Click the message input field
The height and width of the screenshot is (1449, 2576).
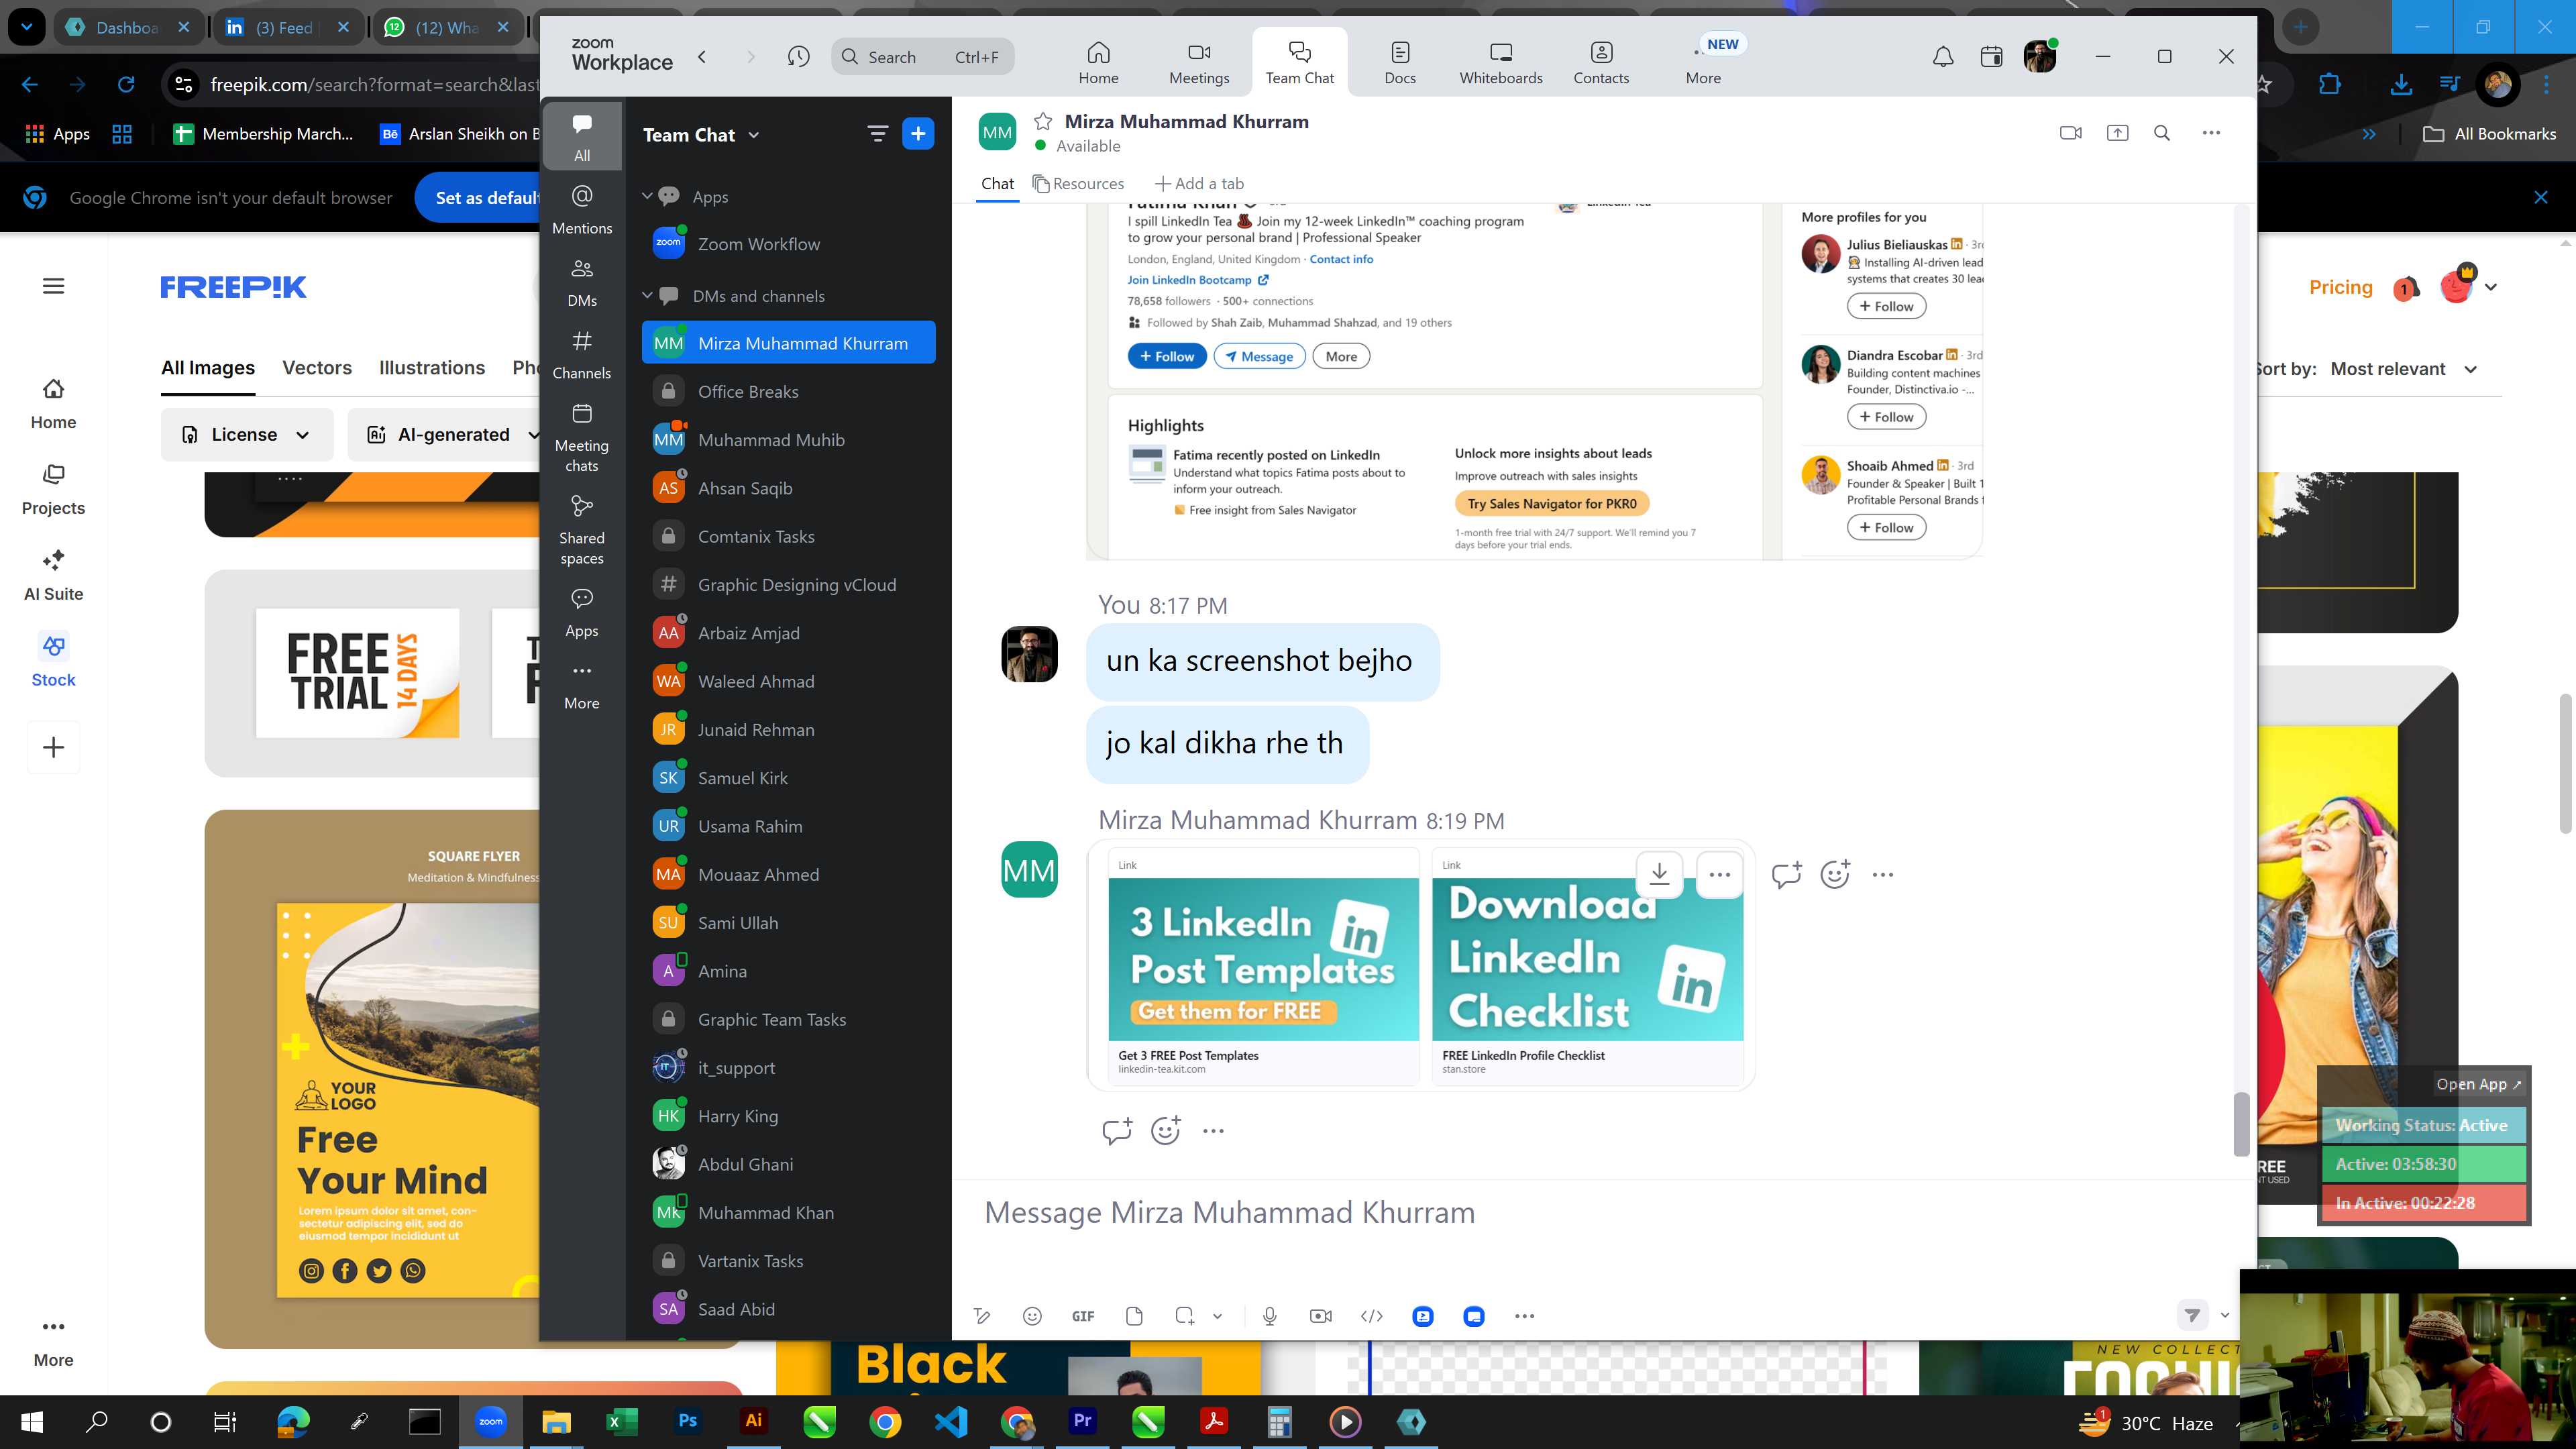point(1600,1213)
